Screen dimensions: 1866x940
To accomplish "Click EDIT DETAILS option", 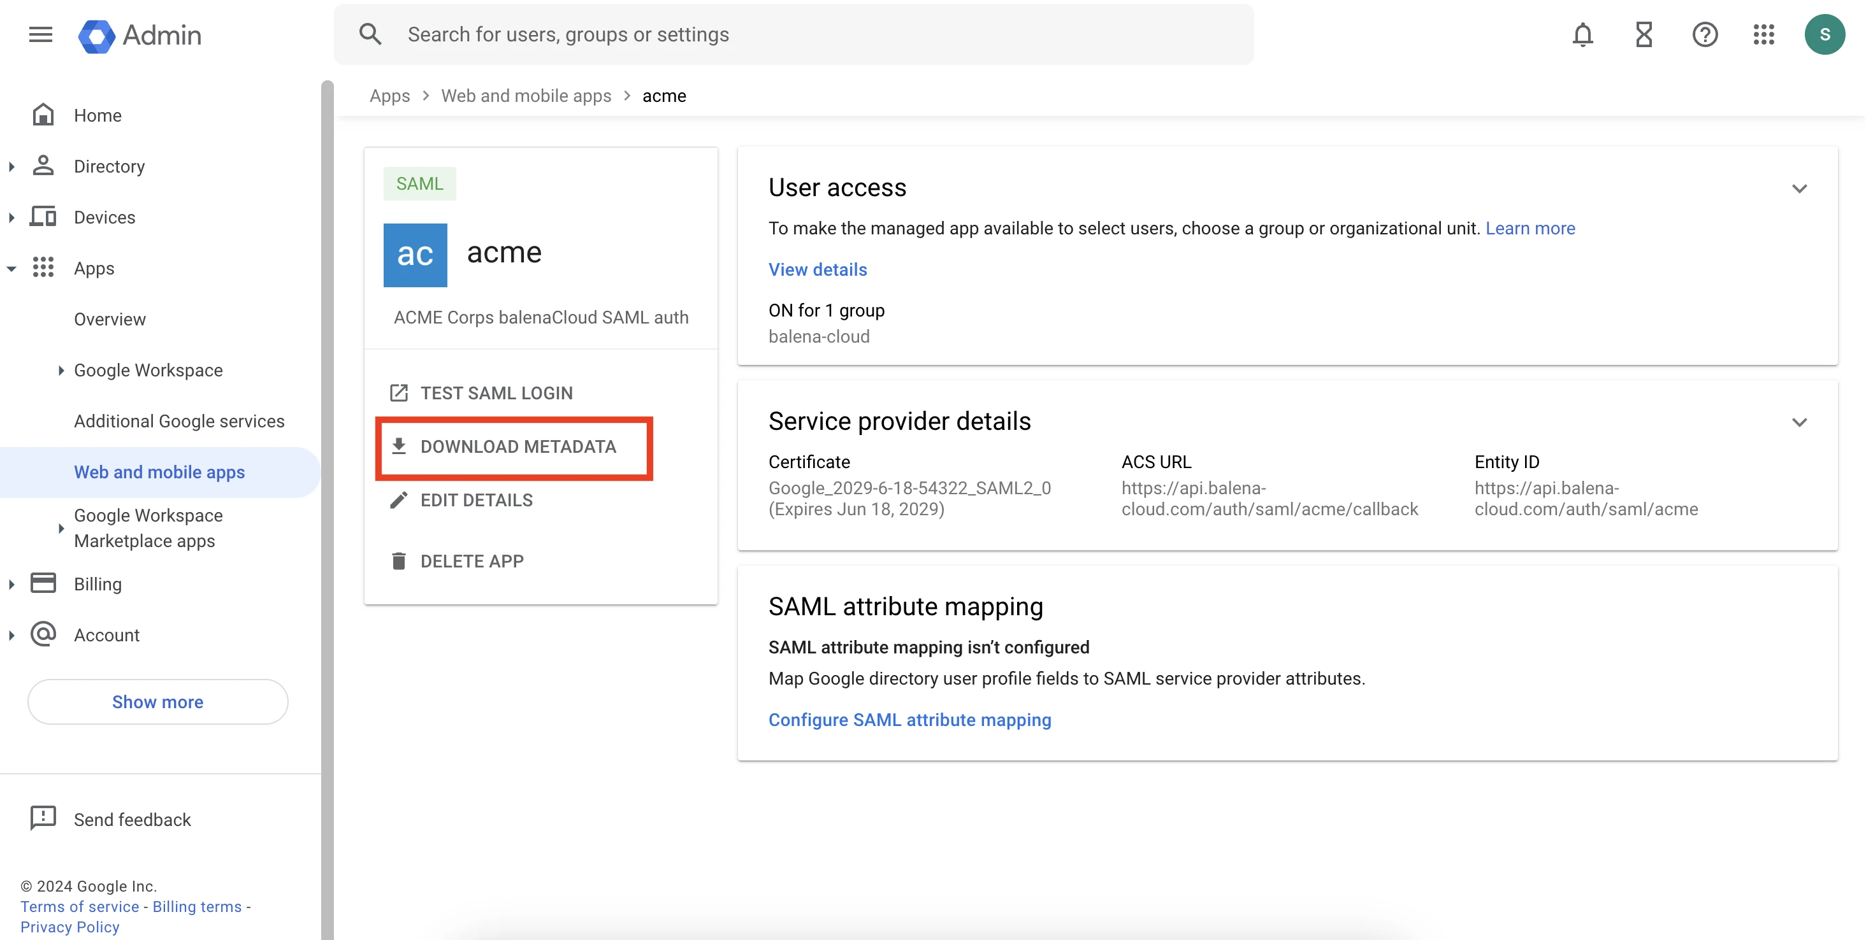I will (476, 501).
